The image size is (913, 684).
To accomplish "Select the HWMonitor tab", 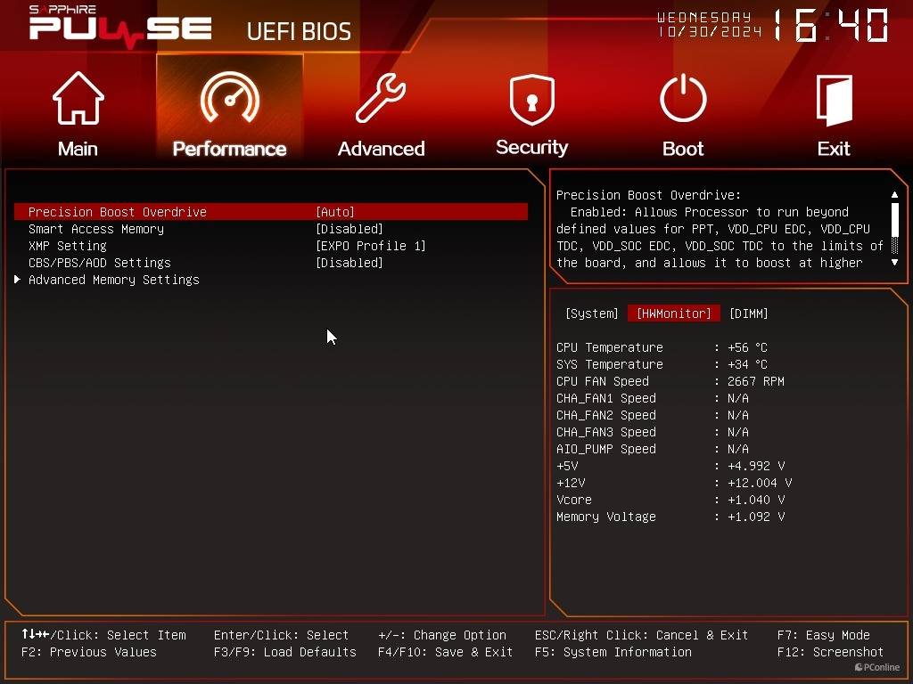I will (673, 313).
